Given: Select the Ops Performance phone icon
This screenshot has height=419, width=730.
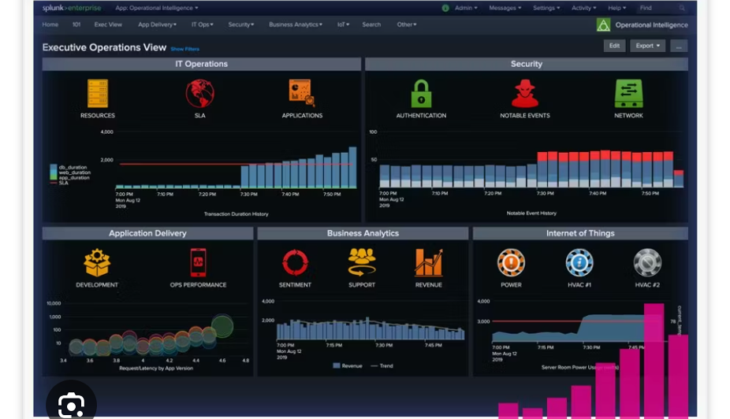Looking at the screenshot, I should click(199, 263).
